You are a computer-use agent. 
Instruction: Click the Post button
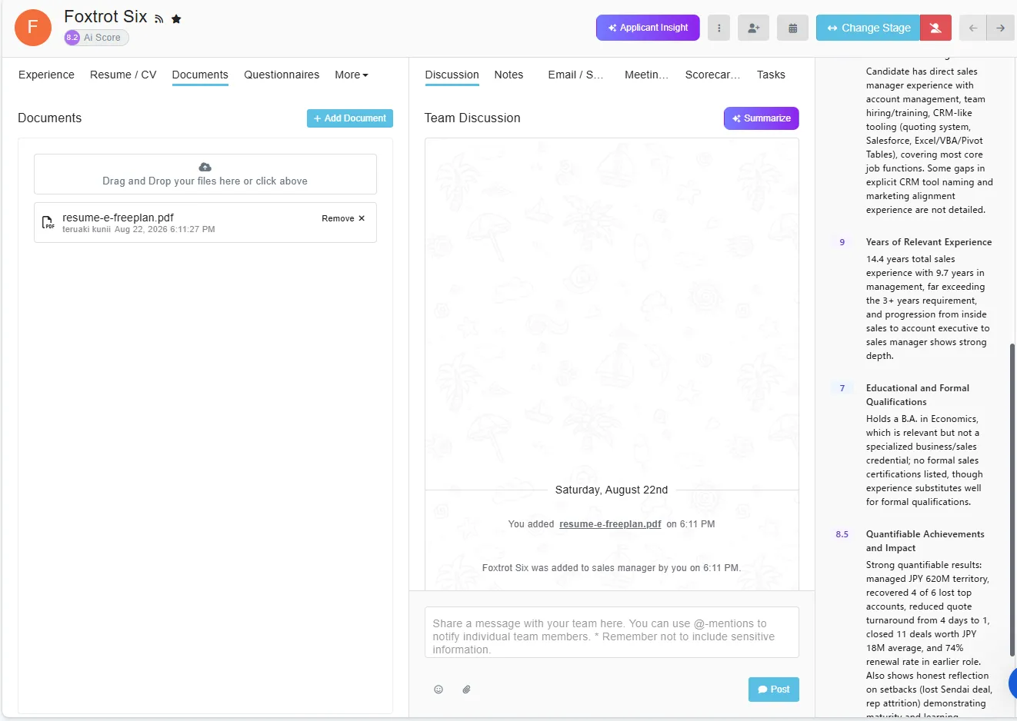[x=774, y=689]
